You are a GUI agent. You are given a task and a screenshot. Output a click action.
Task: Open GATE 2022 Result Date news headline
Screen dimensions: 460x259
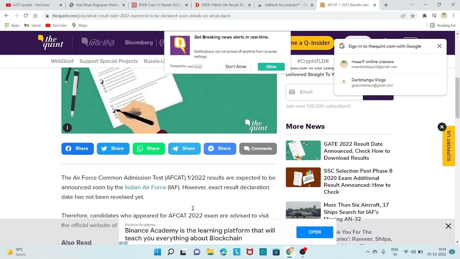357,151
